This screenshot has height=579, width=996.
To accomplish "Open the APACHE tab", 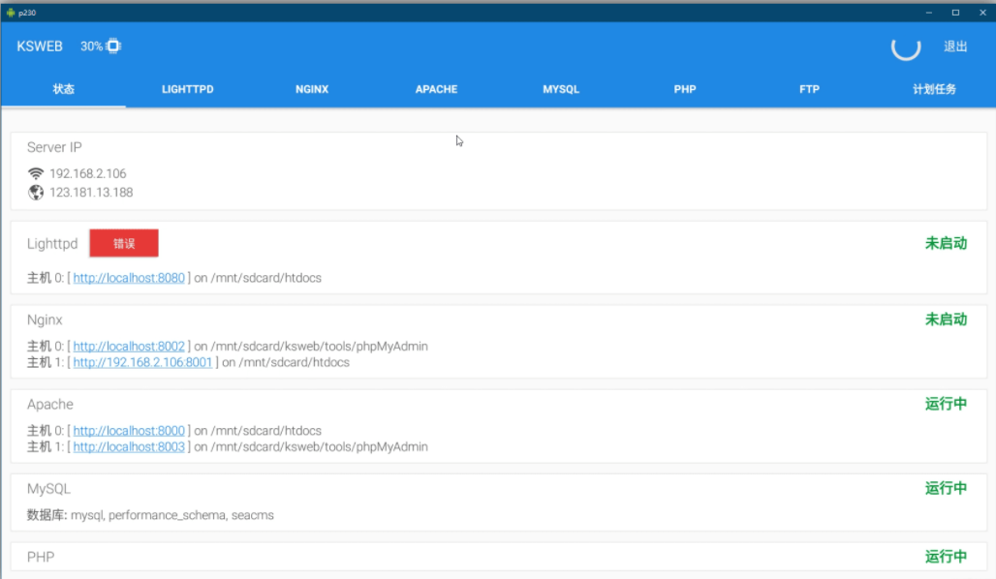I will (x=436, y=89).
